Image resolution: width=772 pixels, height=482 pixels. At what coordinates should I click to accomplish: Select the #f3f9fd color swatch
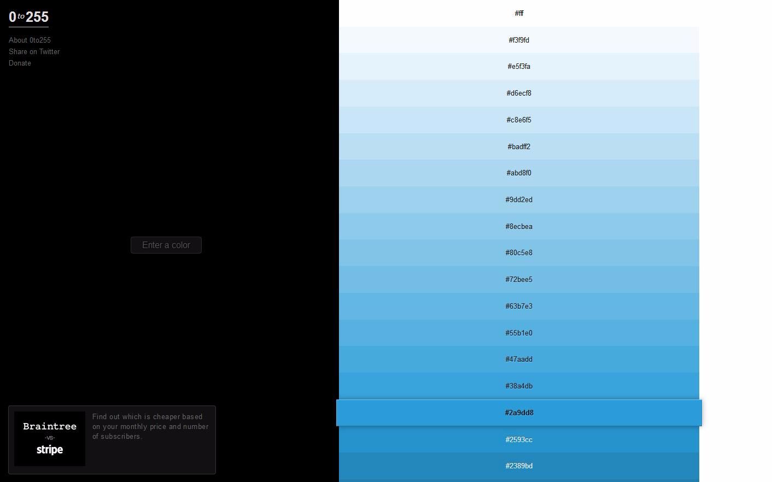(x=519, y=40)
